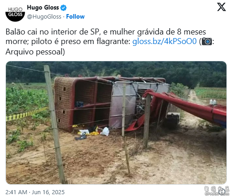Click the tweet text starting 'Balão cai'
231x196 pixels.
110,41
